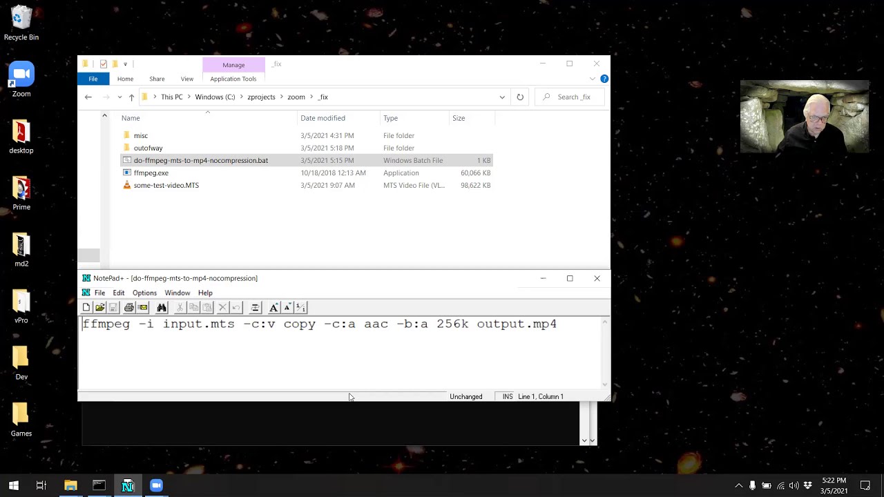Click the Refresh button in File Explorer
884x497 pixels.
520,97
